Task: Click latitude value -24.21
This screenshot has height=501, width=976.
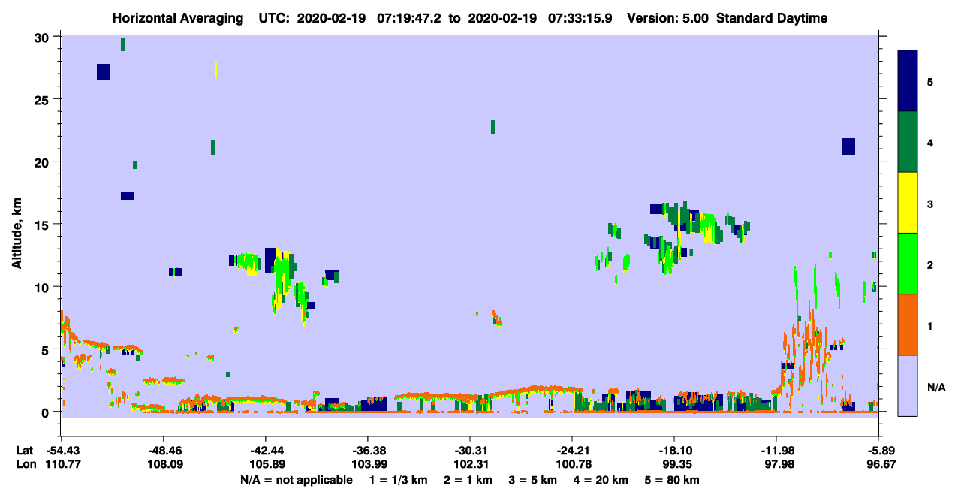Action: click(x=572, y=451)
